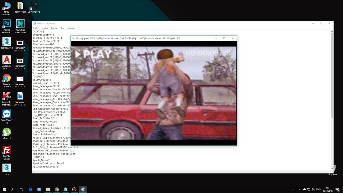Open the clock and date flyout
343x193 pixels.
(327, 189)
